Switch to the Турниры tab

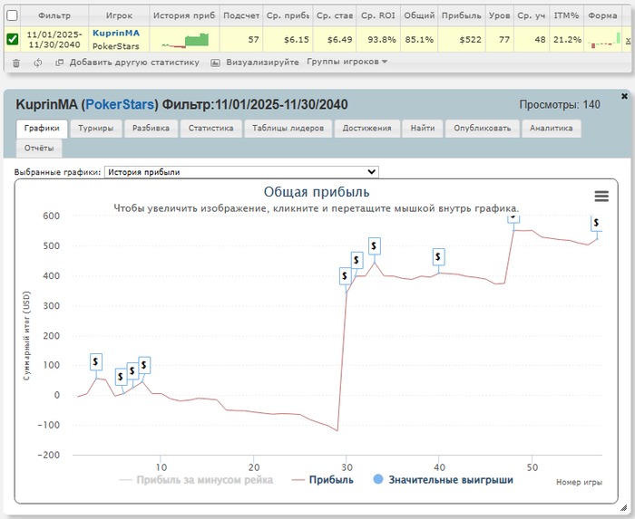click(x=96, y=129)
